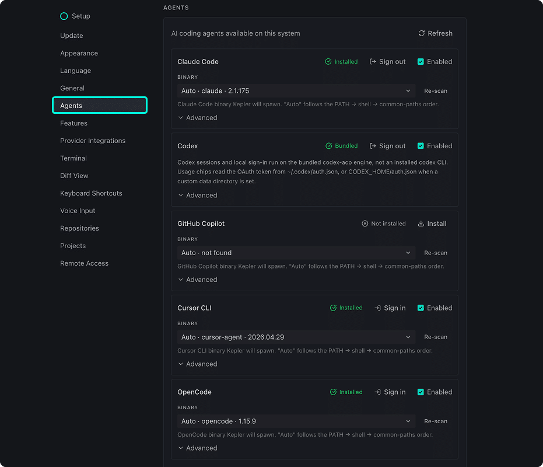Click 'AI coding agents available on this system'
543x467 pixels.
click(x=236, y=33)
